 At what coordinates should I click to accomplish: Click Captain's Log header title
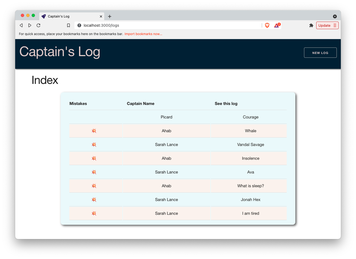(60, 52)
